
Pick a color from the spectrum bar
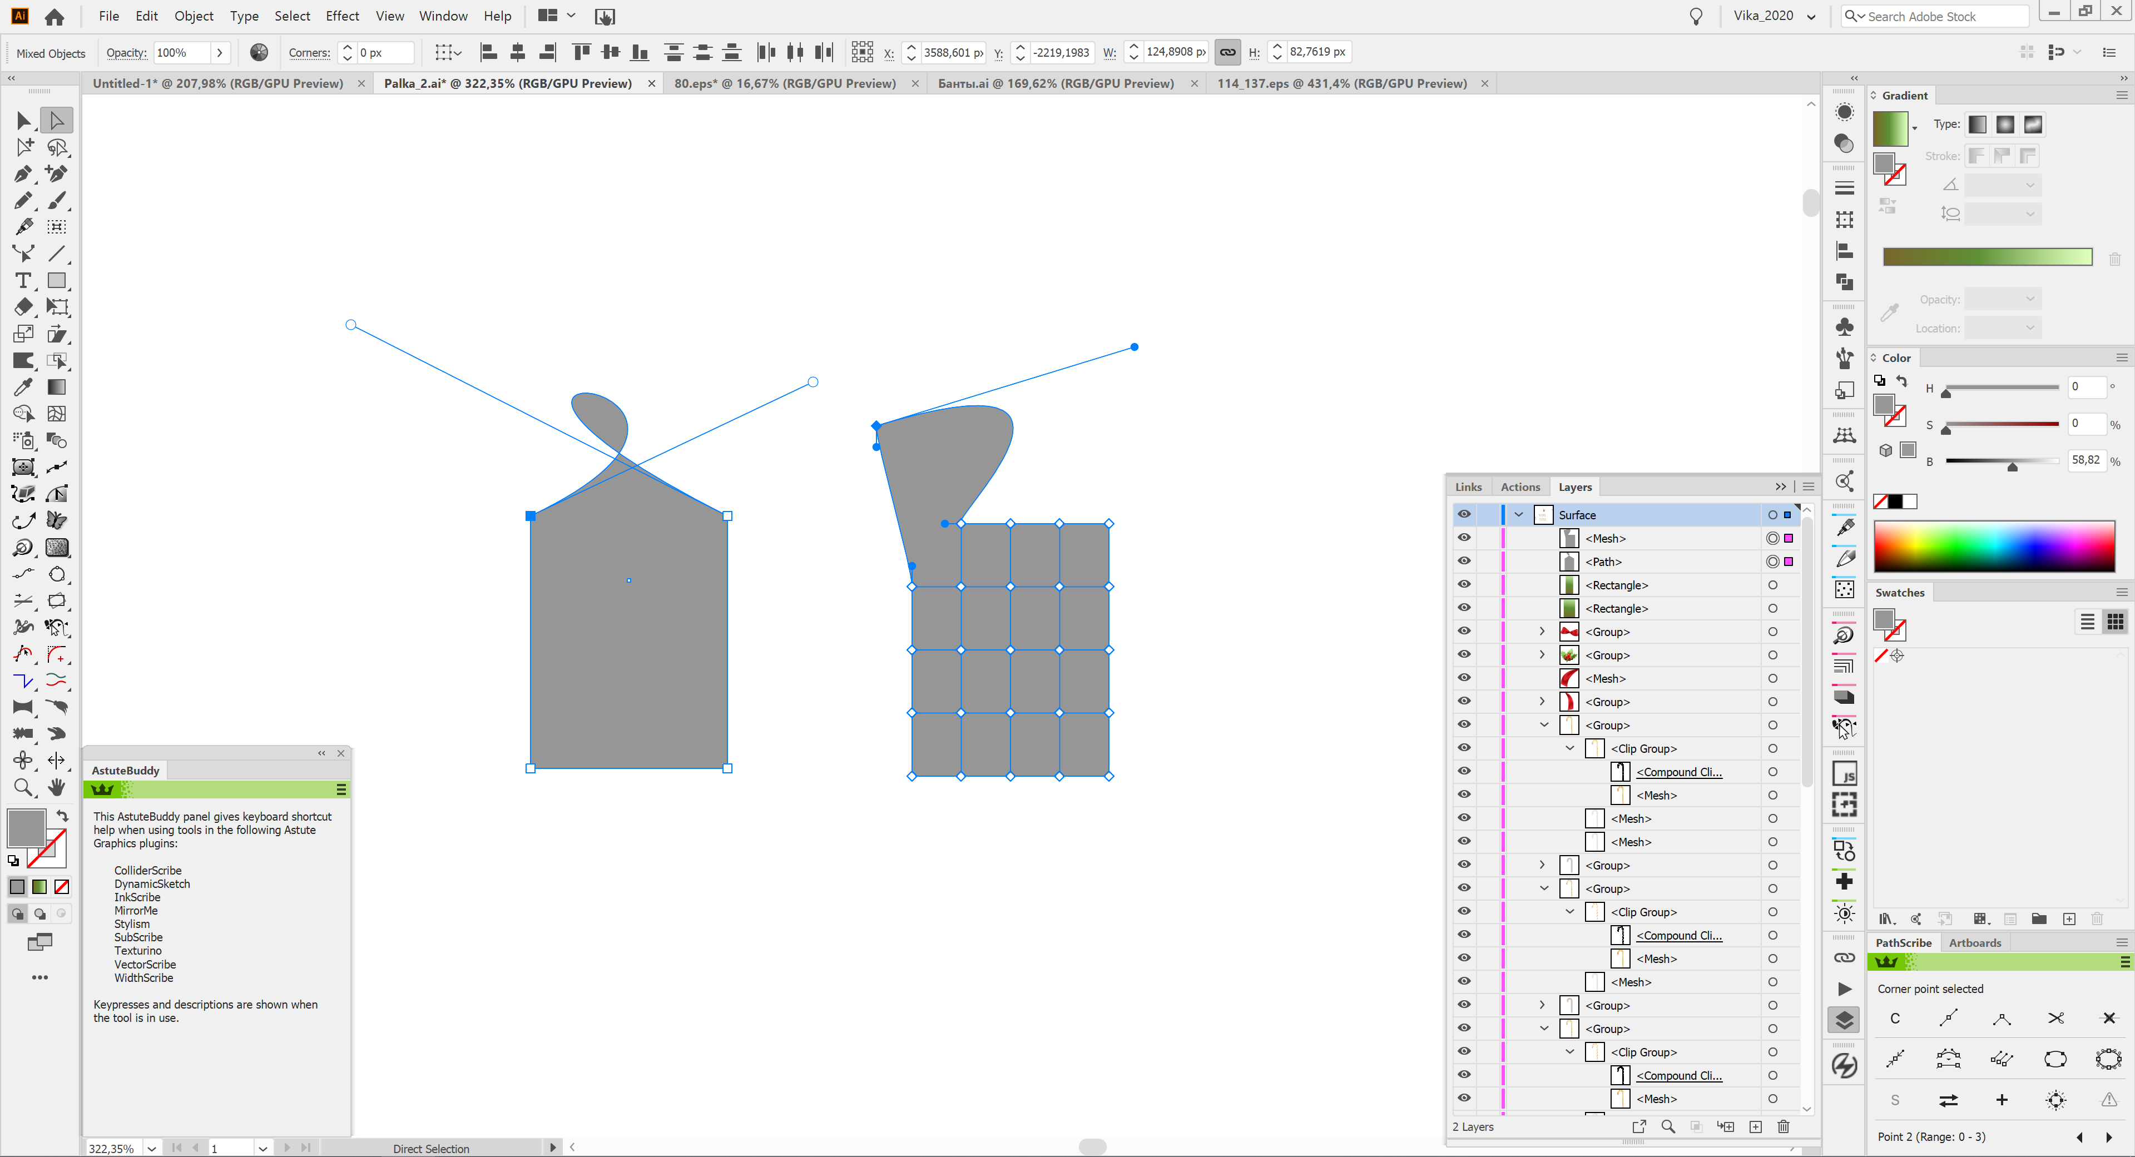[1994, 546]
